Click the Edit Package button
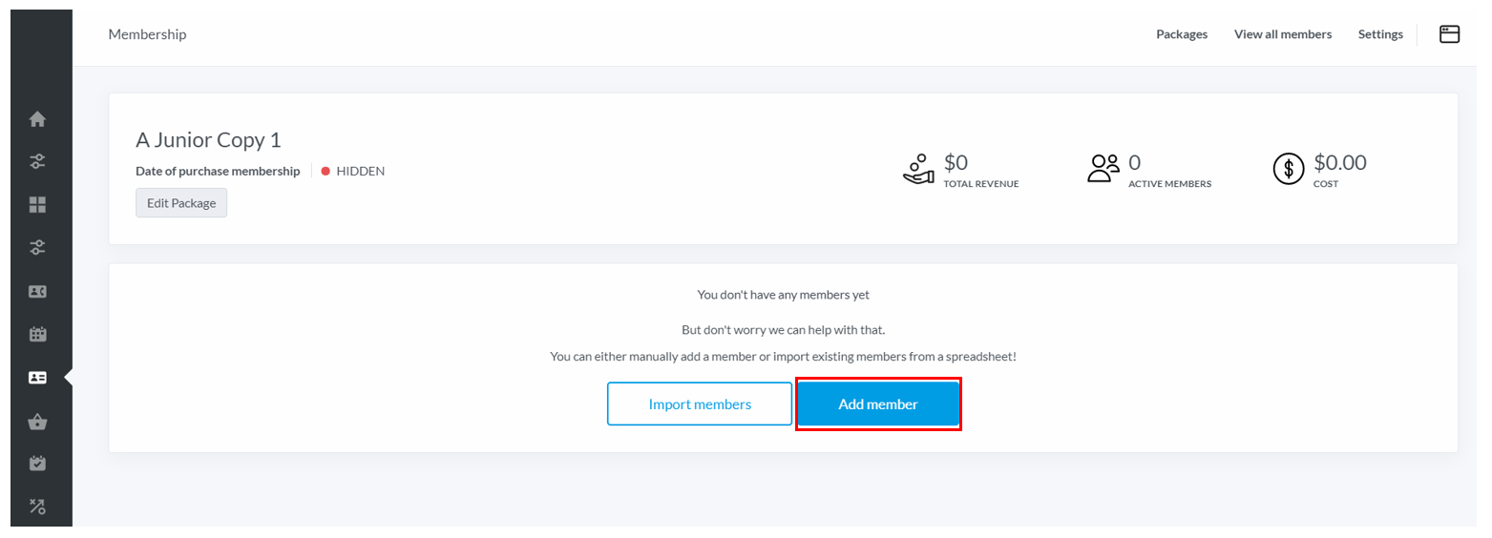This screenshot has height=538, width=1492. [181, 203]
